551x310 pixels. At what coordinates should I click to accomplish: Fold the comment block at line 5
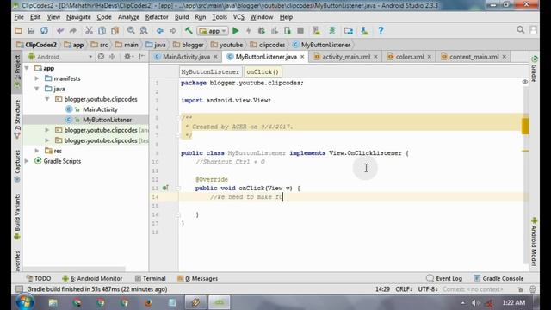point(178,118)
